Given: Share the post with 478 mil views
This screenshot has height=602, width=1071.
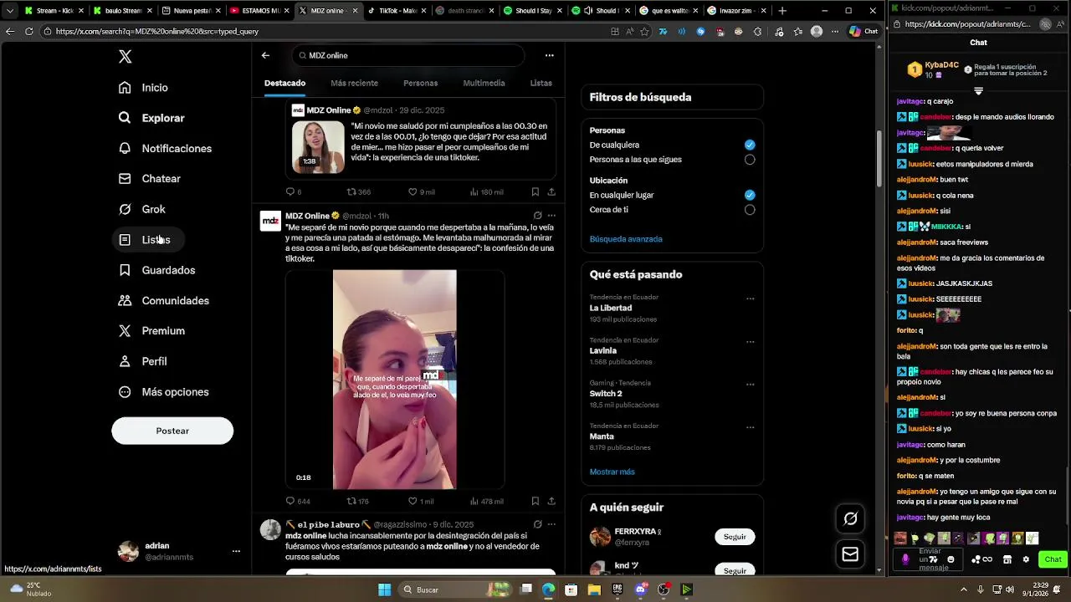Looking at the screenshot, I should (x=551, y=501).
